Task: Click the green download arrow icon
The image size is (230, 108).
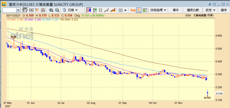Action: click(145, 10)
